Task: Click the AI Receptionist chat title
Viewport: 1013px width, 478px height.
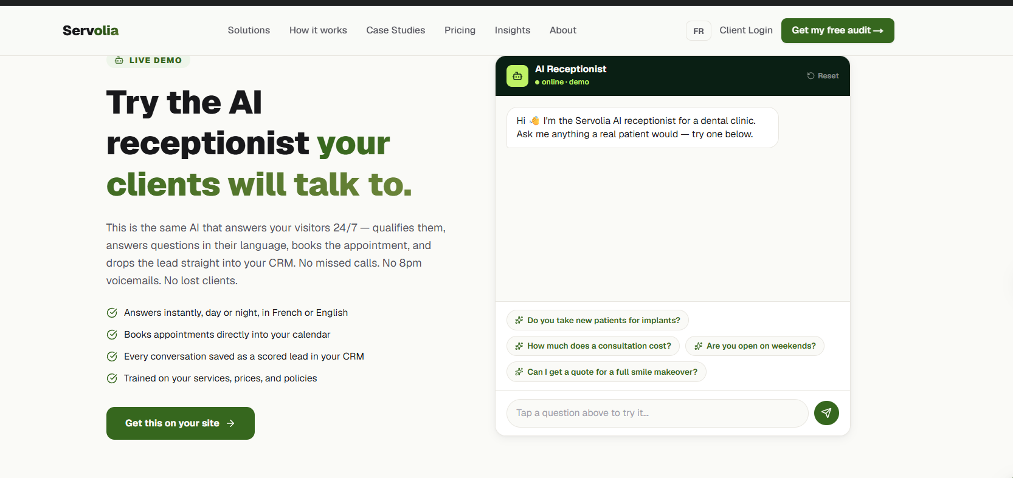Action: 570,69
